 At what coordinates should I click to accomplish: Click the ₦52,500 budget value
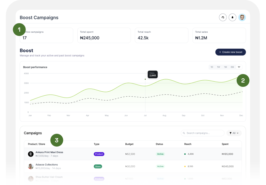[130, 154]
